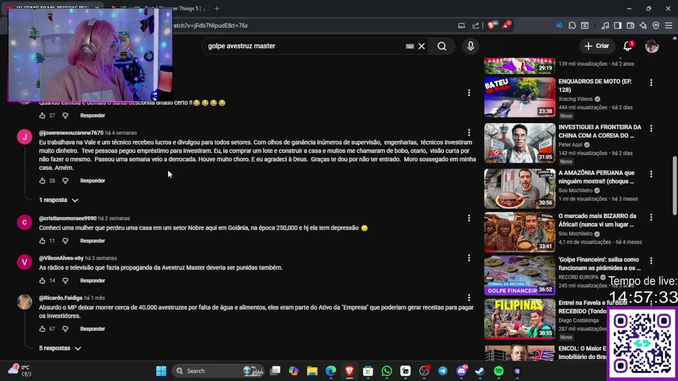Open @joserenesouzarene7675 channel link
The height and width of the screenshot is (381, 678).
pyautogui.click(x=71, y=133)
